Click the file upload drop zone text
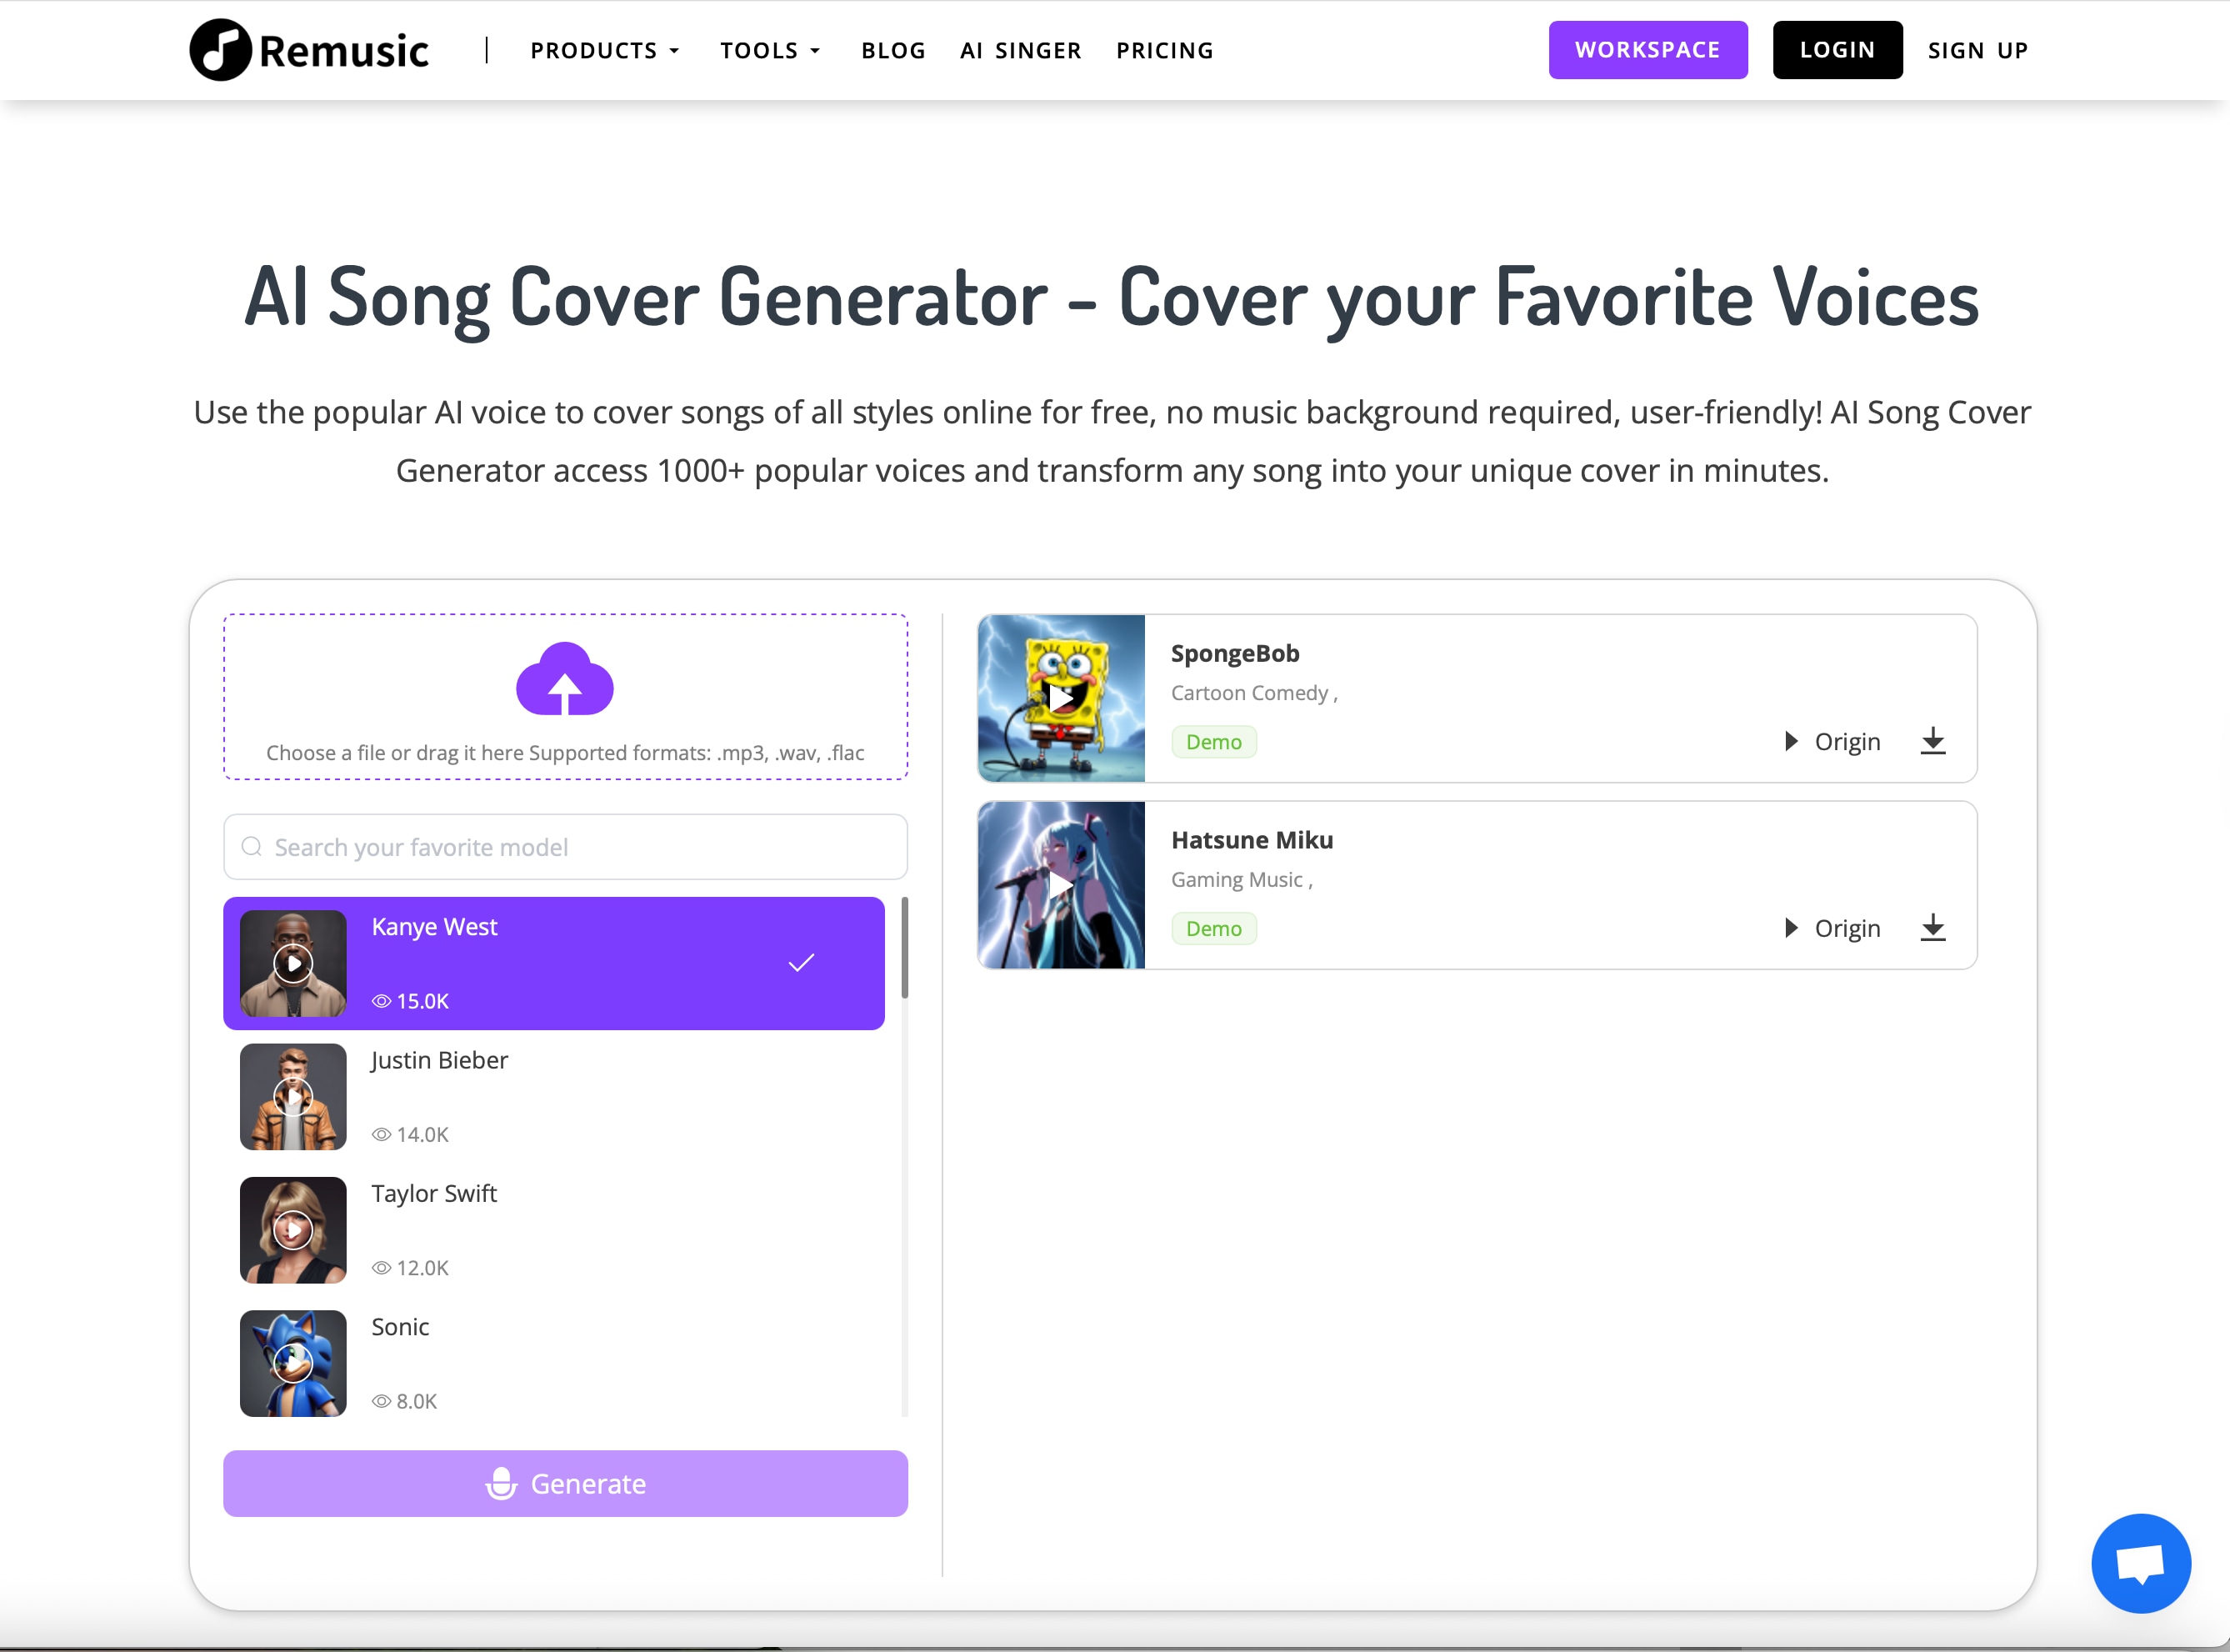The width and height of the screenshot is (2230, 1652). pyautogui.click(x=565, y=753)
